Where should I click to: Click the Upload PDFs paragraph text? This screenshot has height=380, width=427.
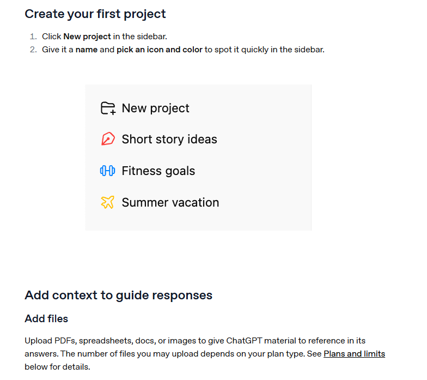click(x=205, y=353)
